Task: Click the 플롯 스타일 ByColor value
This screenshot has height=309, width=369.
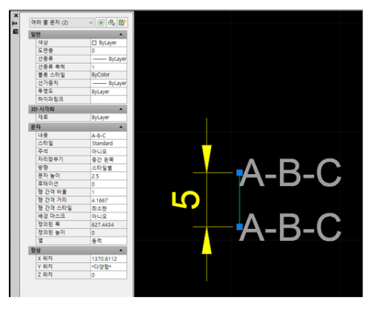Action: pyautogui.click(x=109, y=75)
